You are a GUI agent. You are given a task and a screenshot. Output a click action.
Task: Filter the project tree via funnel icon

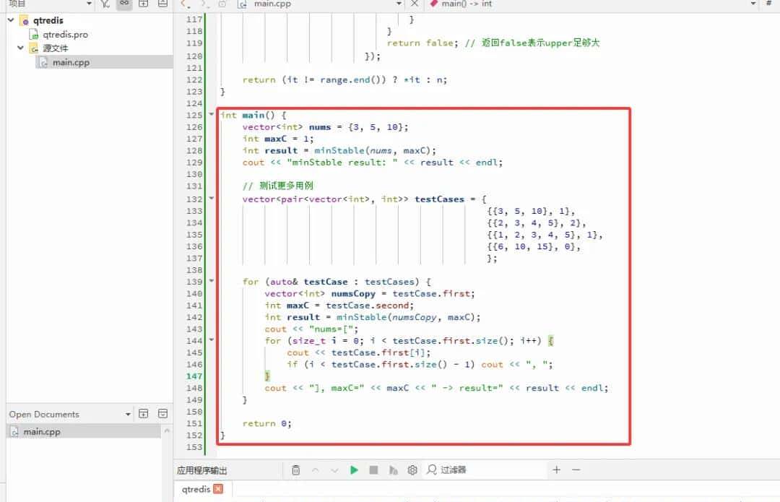[105, 4]
